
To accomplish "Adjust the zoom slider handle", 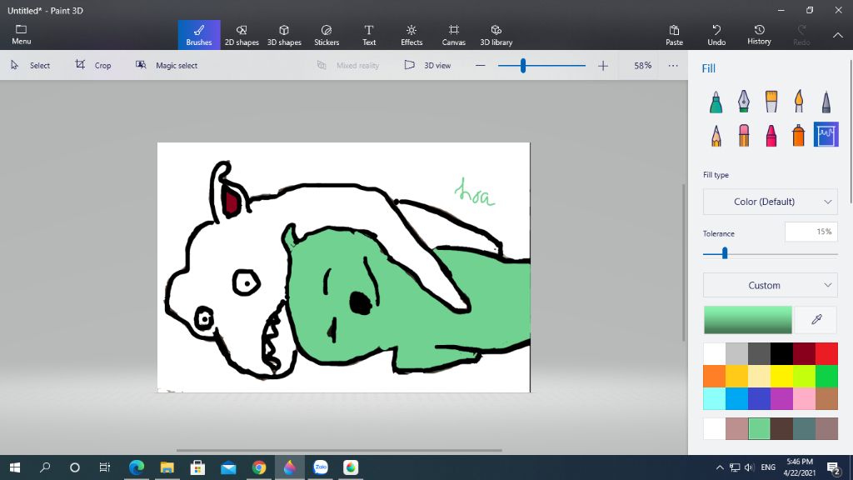I will coord(523,65).
